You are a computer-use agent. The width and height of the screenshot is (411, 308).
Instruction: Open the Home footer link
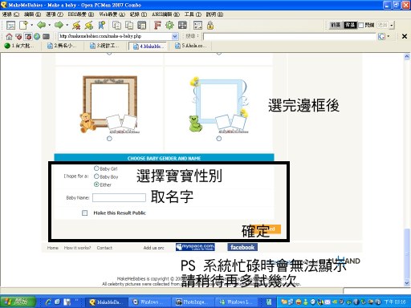coord(53,248)
